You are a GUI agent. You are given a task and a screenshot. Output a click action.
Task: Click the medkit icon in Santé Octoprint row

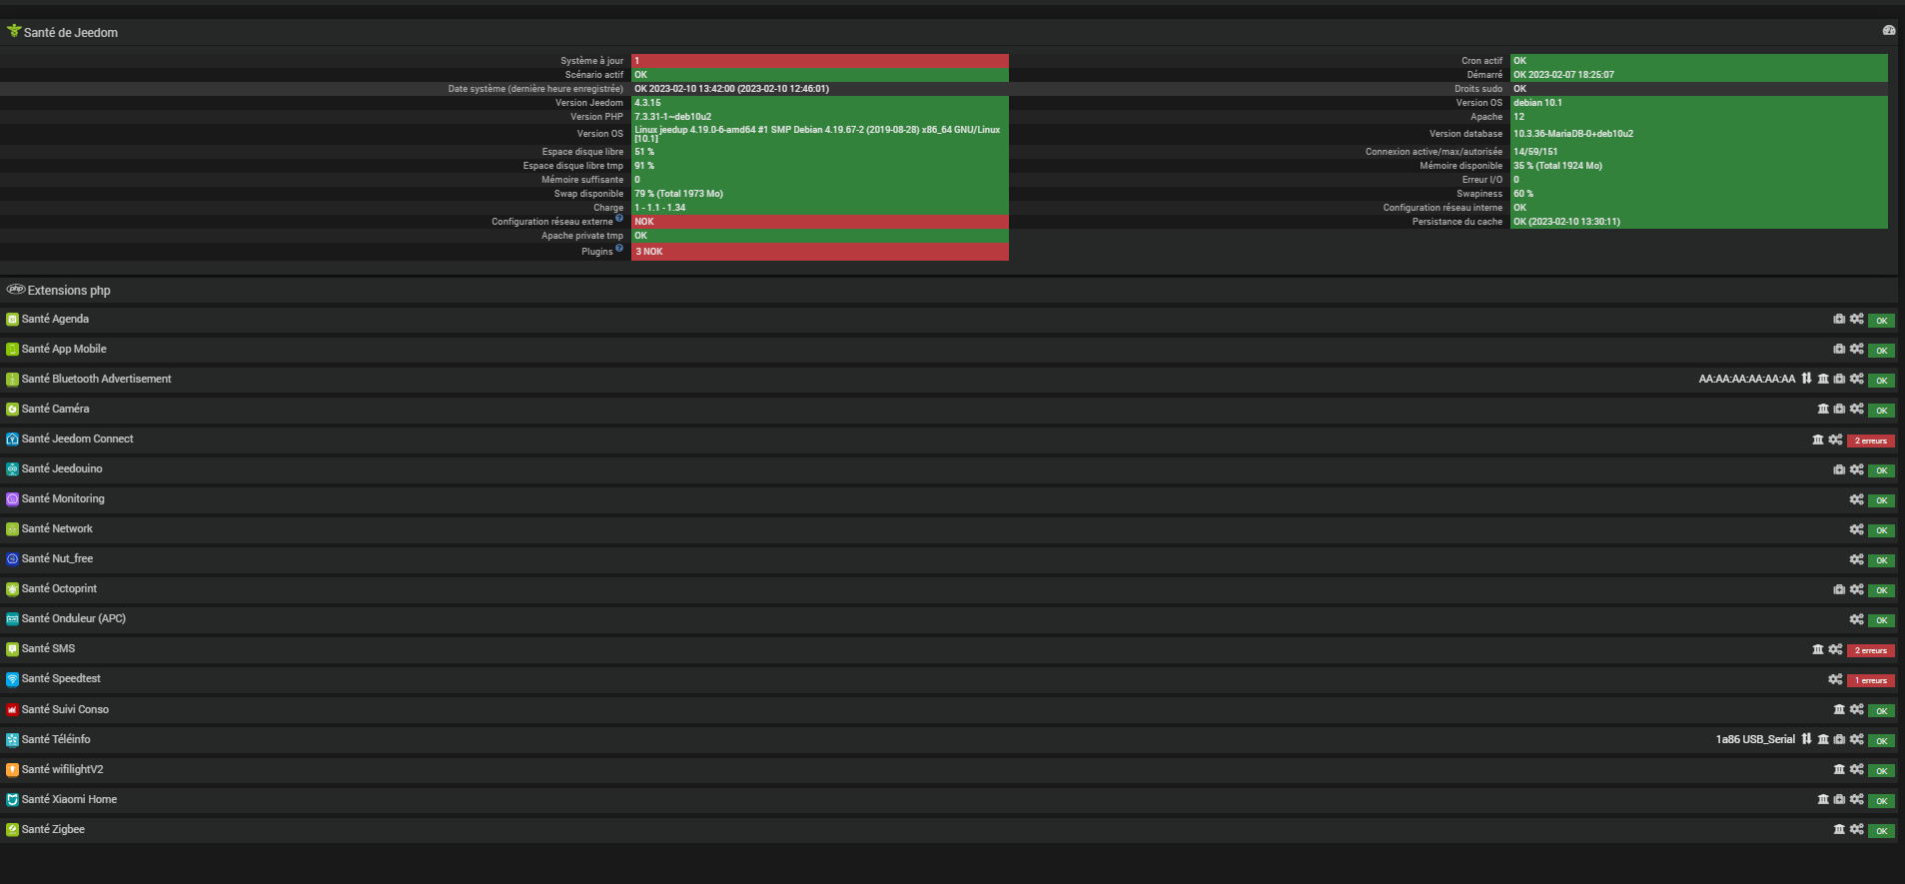coord(1839,589)
